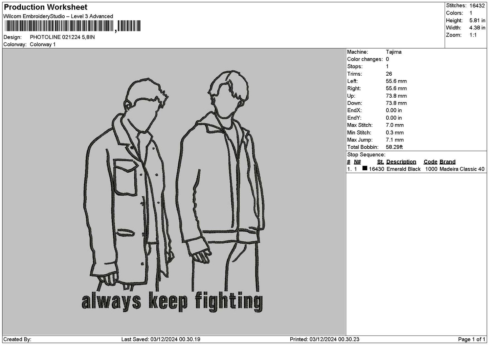Viewport: 489px width, 345px height.
Task: Click the Up value 73.8 mm
Action: tap(396, 96)
